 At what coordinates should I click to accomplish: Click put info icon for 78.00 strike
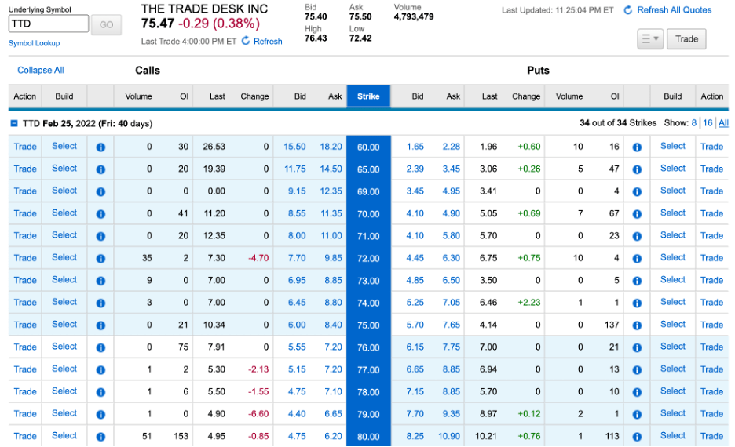point(637,392)
